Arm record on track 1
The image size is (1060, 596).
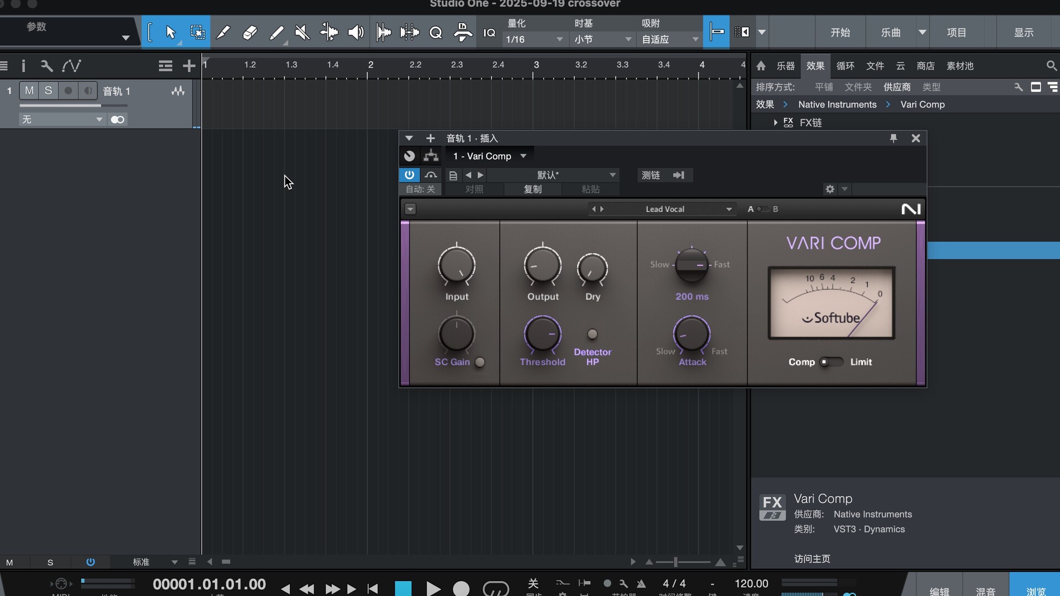click(x=68, y=91)
